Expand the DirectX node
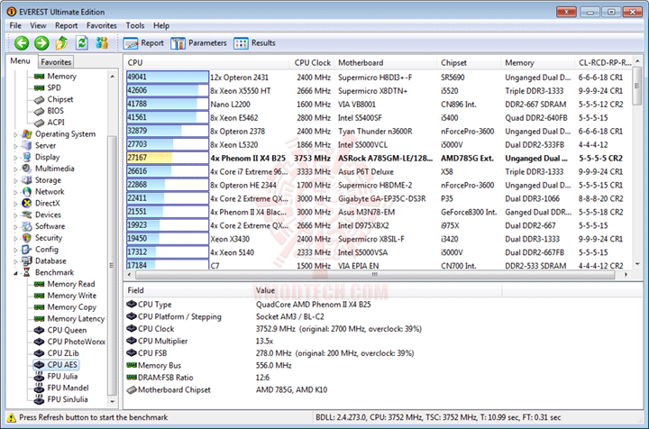 point(15,204)
